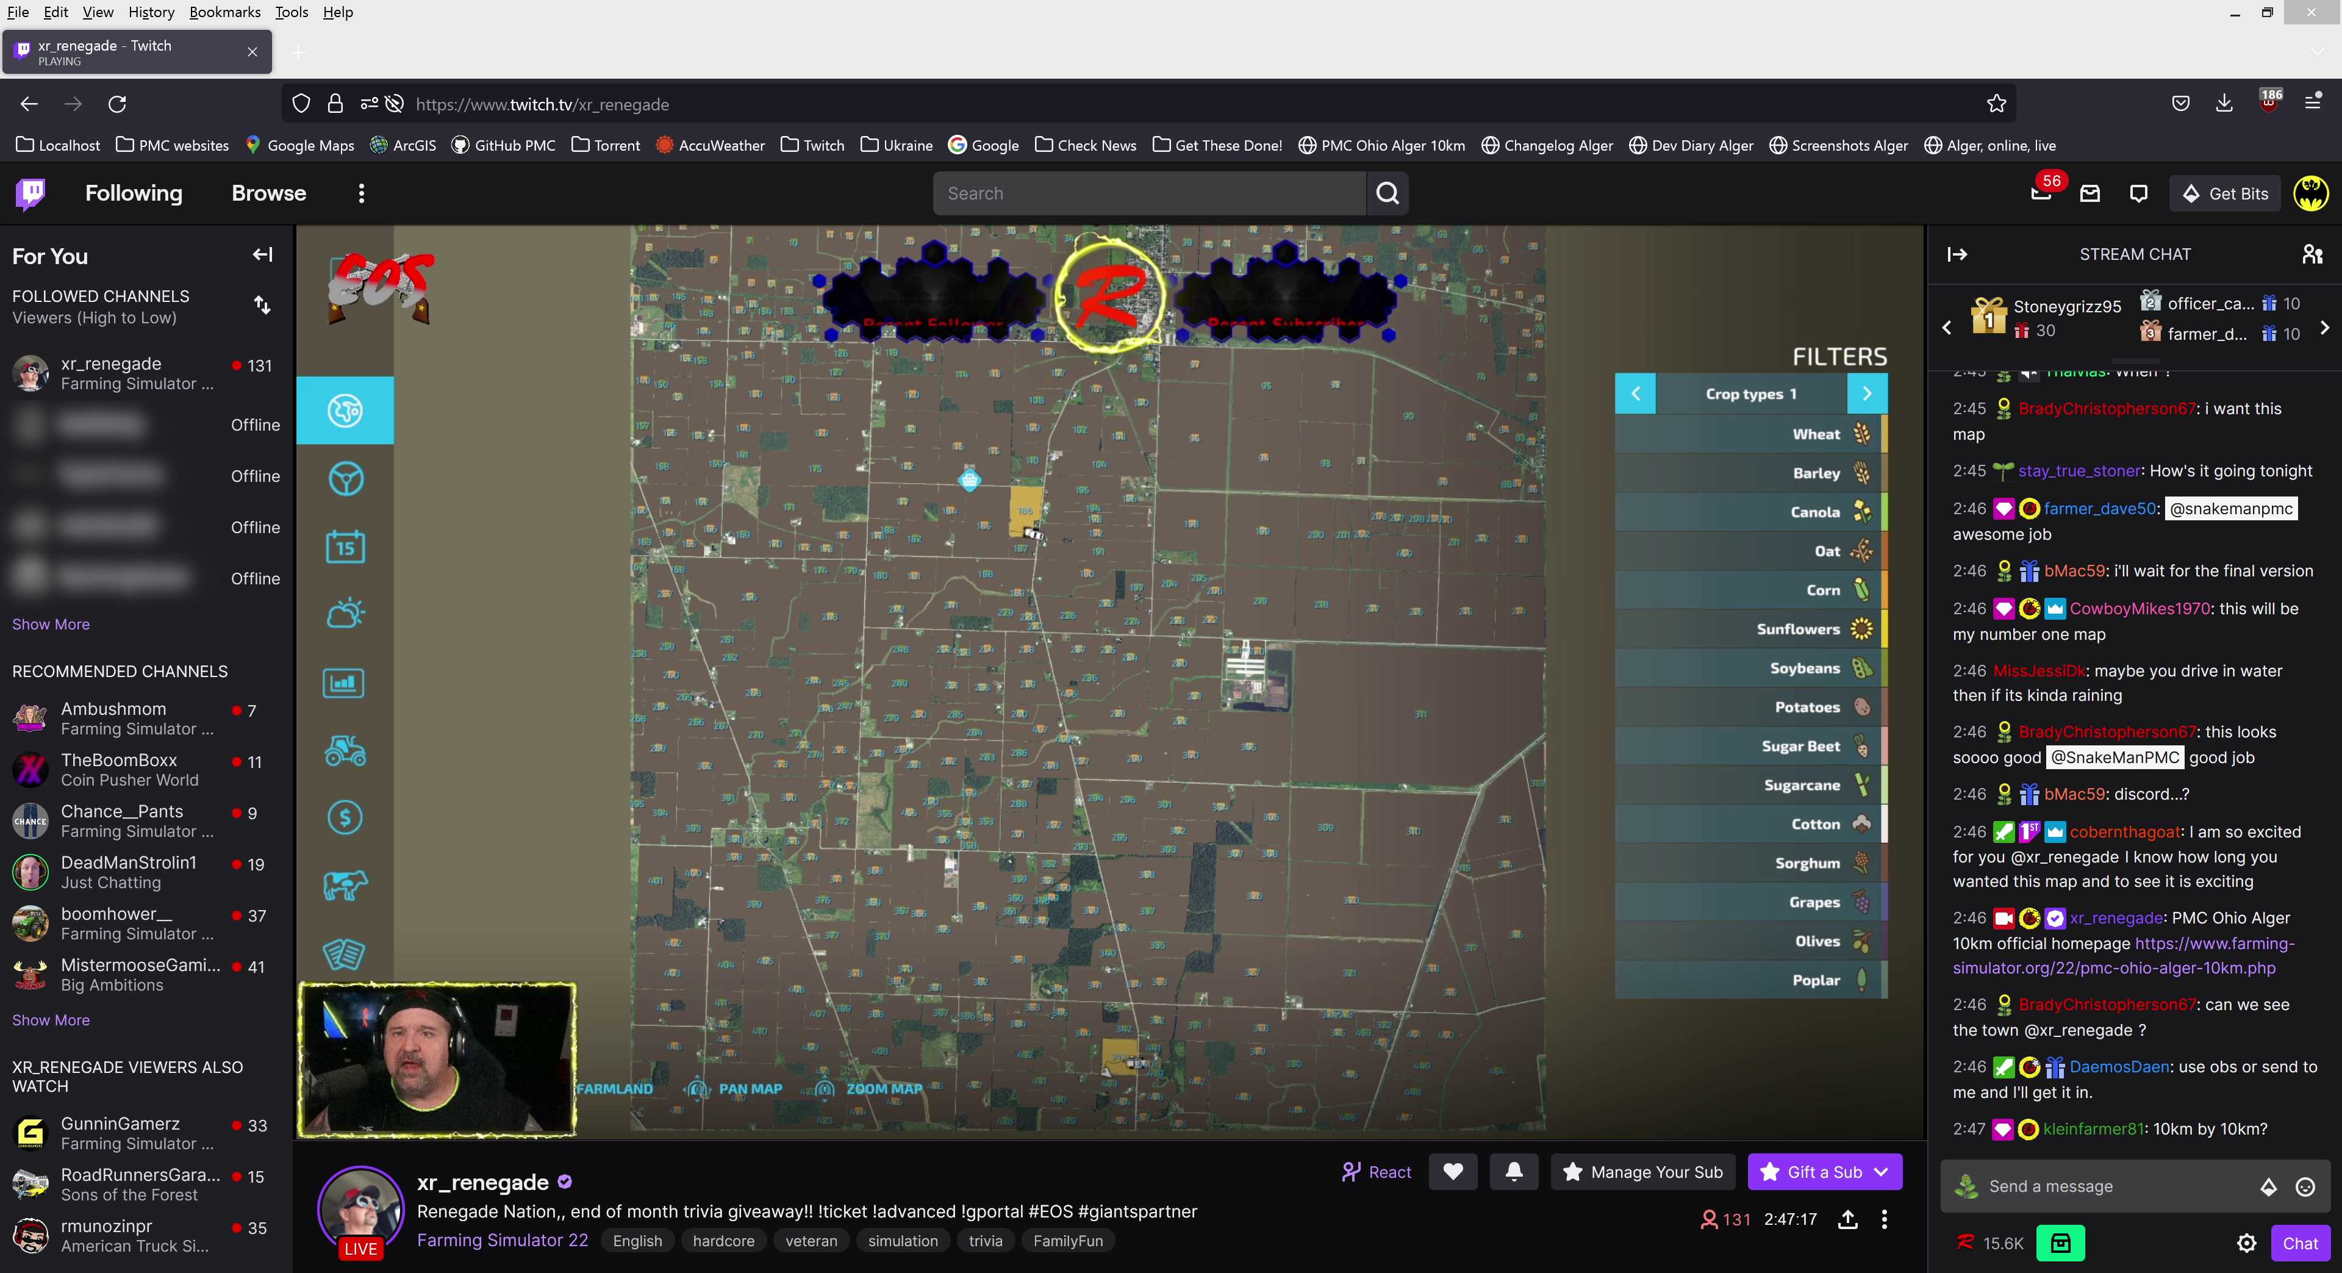Viewport: 2342px width, 1273px height.
Task: Click the follow heart button
Action: click(x=1453, y=1172)
